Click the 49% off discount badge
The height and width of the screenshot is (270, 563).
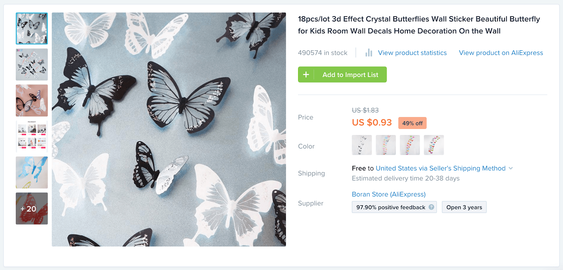(x=412, y=123)
